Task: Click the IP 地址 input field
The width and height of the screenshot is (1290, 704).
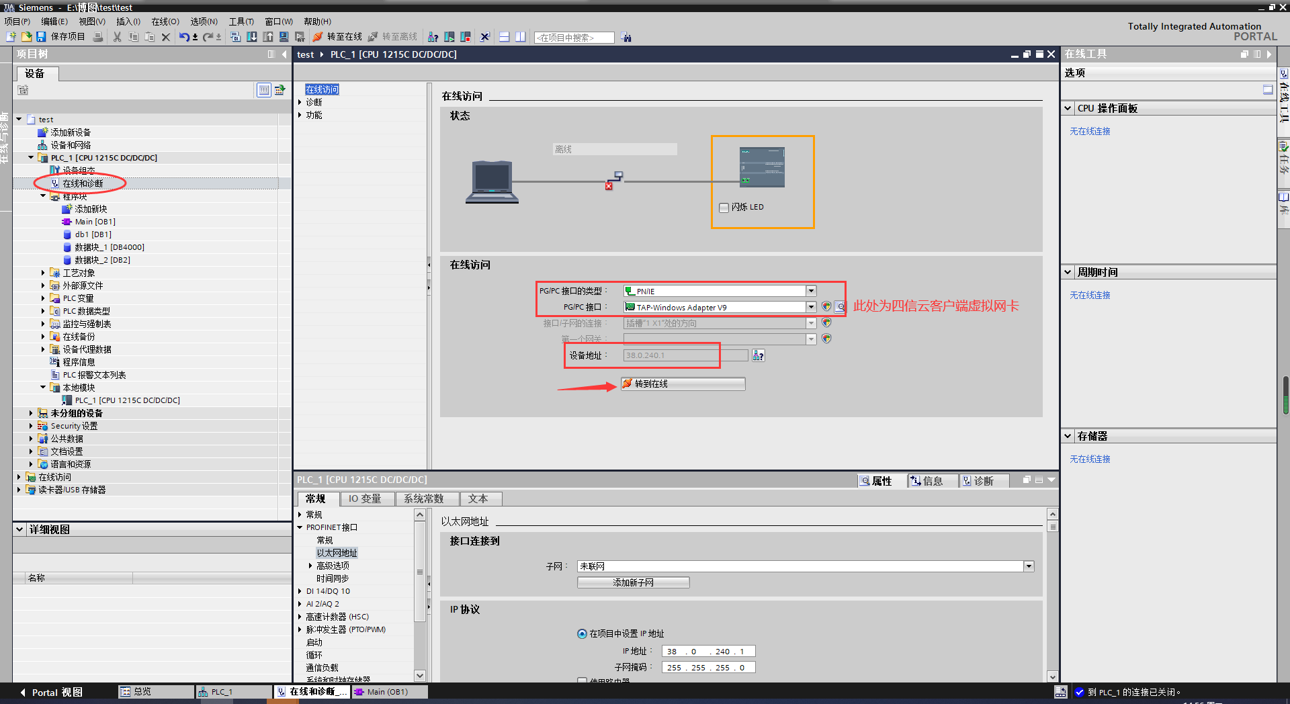Action: 708,651
